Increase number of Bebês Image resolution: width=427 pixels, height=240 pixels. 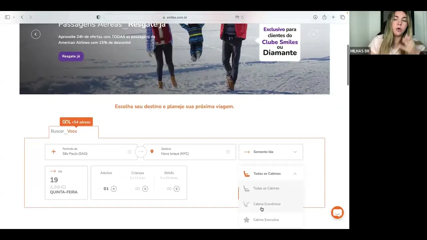(177, 189)
